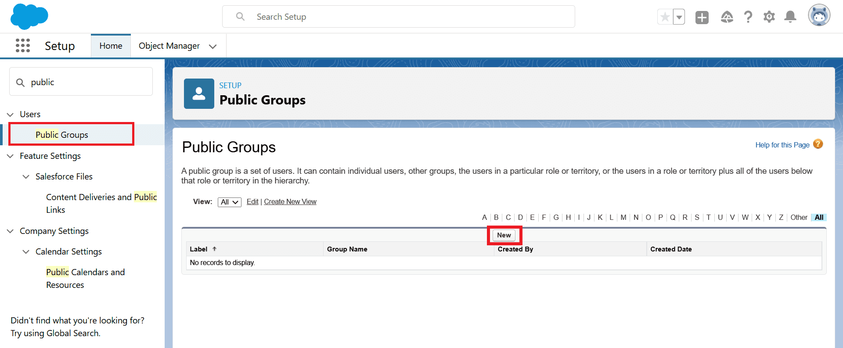
Task: Open the Setup gear icon
Action: (x=769, y=17)
